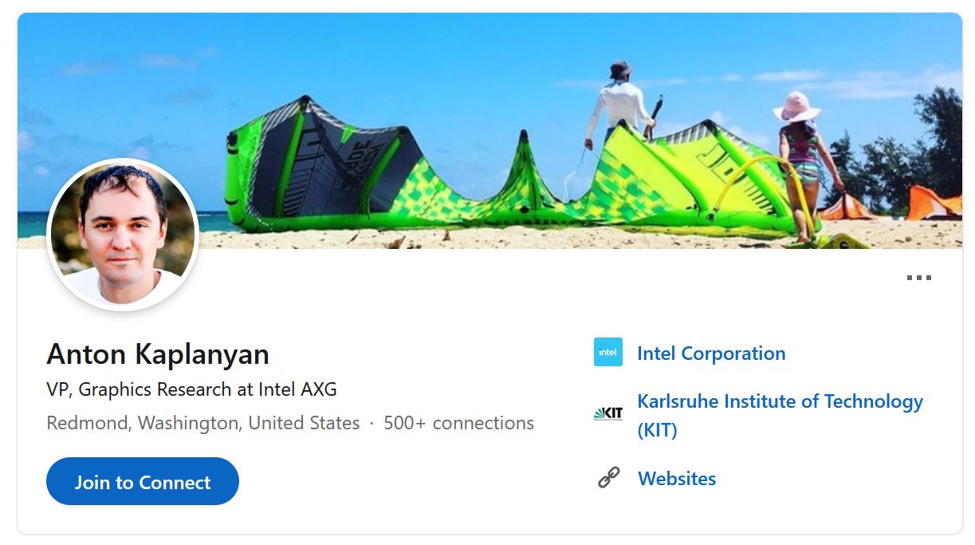
Task: Click the Intel Corporation logo icon
Action: click(608, 352)
